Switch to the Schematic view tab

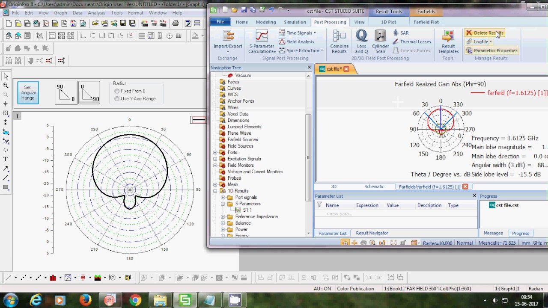pyautogui.click(x=374, y=187)
